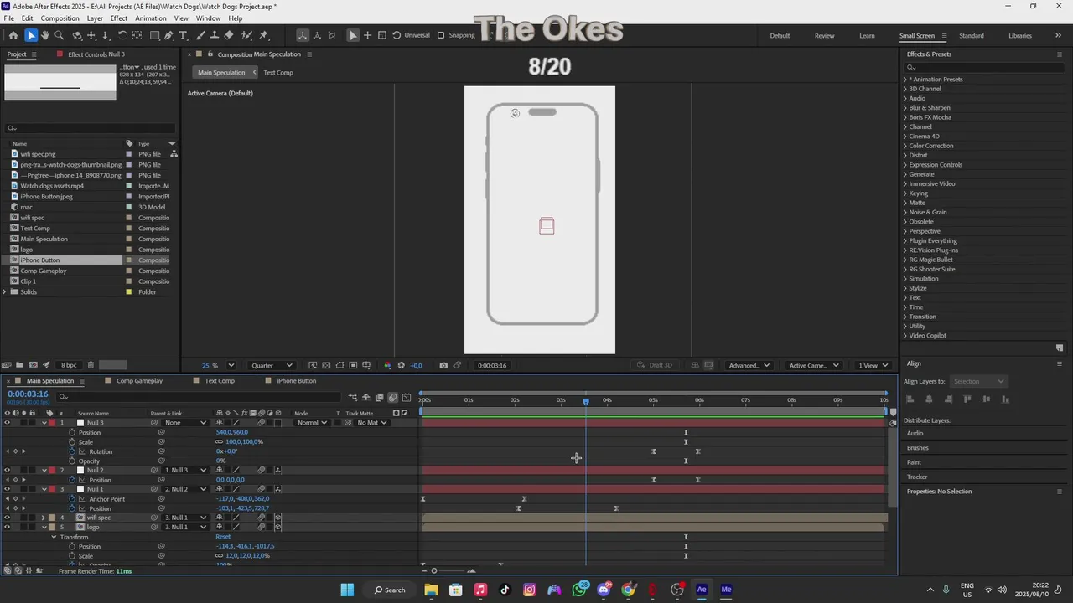The height and width of the screenshot is (603, 1073).
Task: Click the Effects & Presets search field
Action: coord(982,67)
